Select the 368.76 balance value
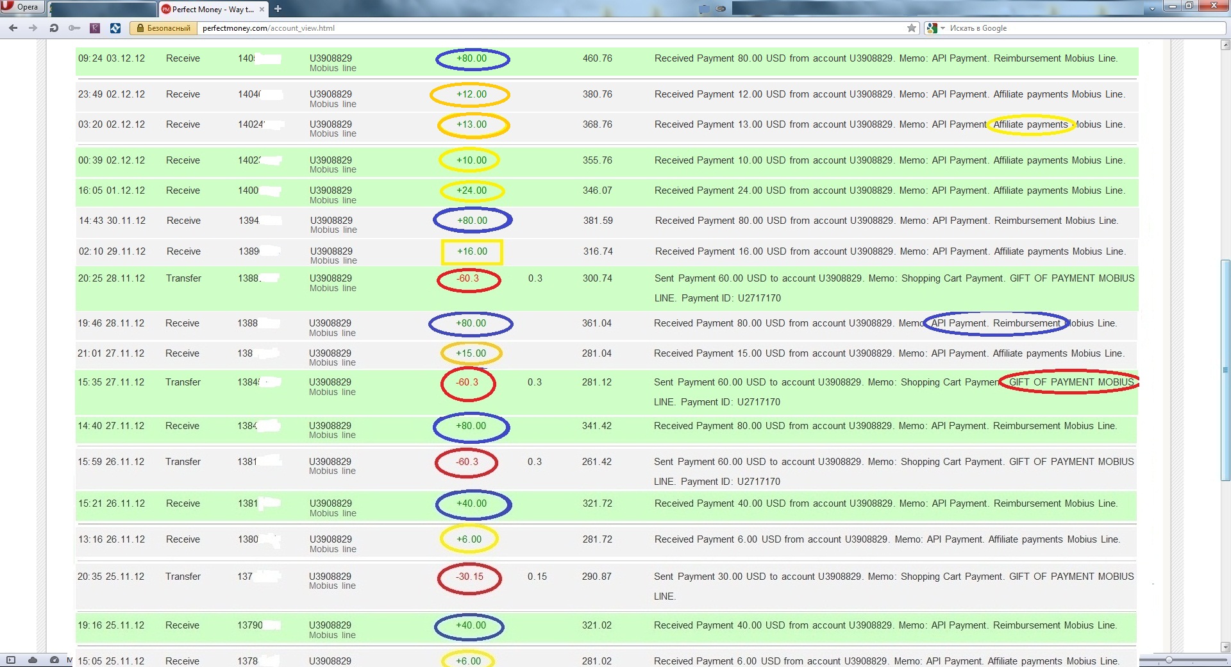Screen dimensions: 1231x667 click(598, 124)
